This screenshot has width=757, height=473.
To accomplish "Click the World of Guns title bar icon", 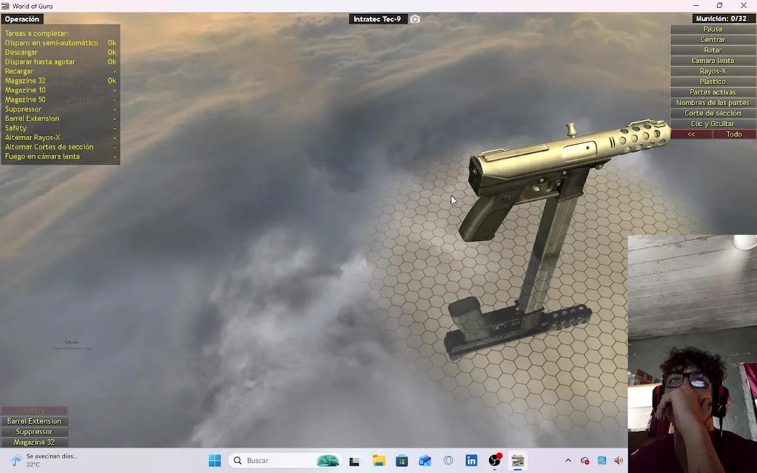I will tap(5, 6).
